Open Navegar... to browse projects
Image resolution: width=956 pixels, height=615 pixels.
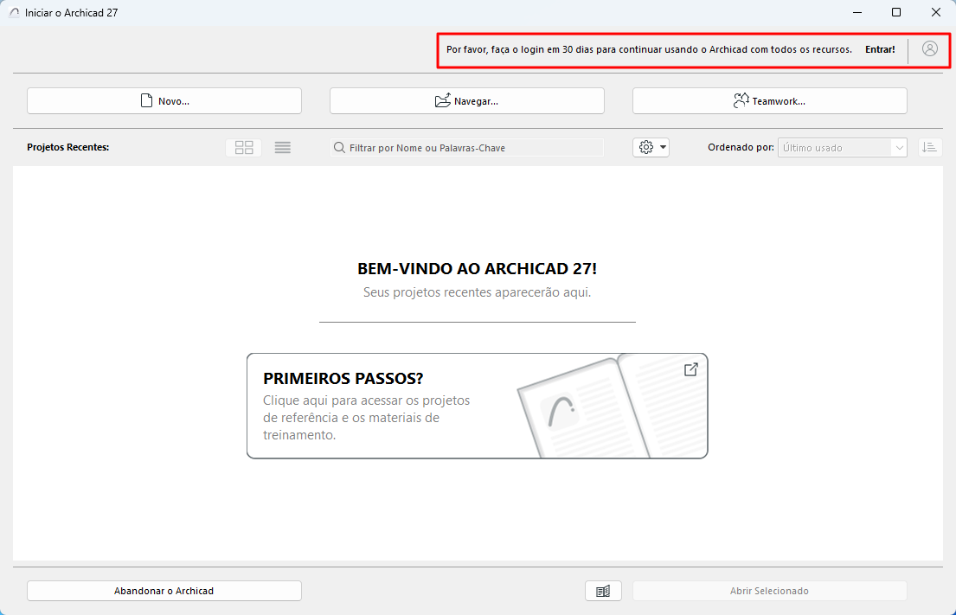tap(467, 100)
